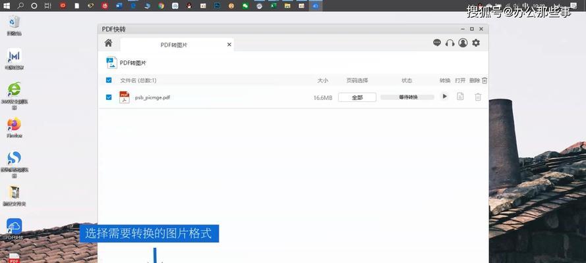Select the PDF快转 desktop shortcut
The height and width of the screenshot is (263, 586).
15,229
